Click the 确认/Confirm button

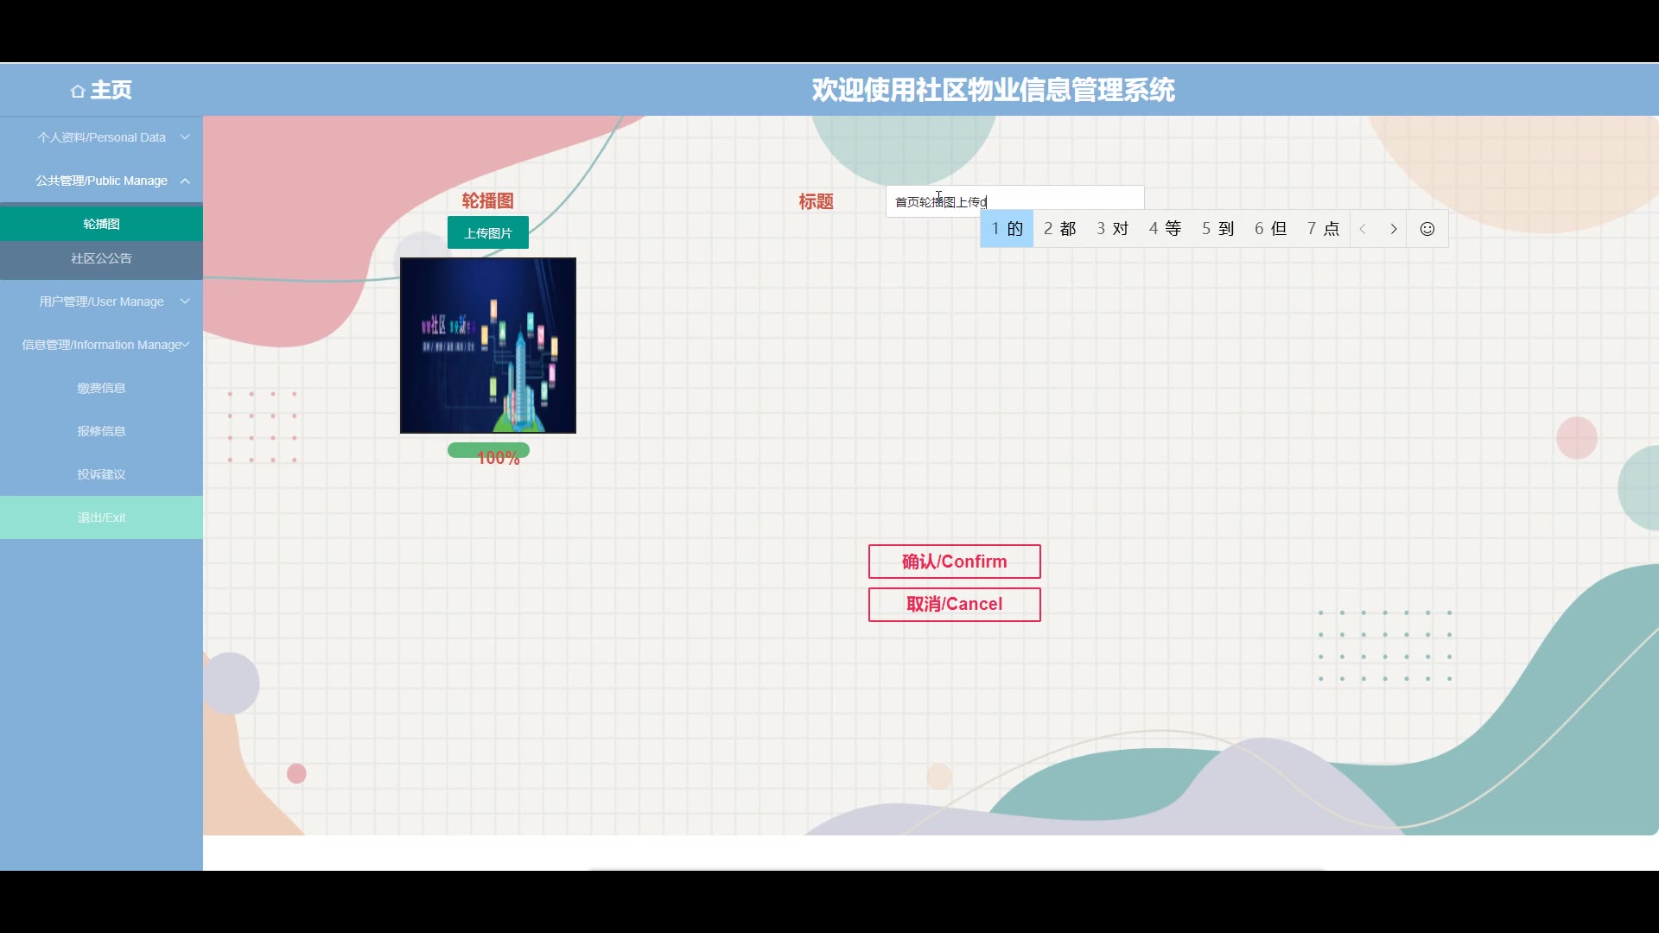pos(954,562)
